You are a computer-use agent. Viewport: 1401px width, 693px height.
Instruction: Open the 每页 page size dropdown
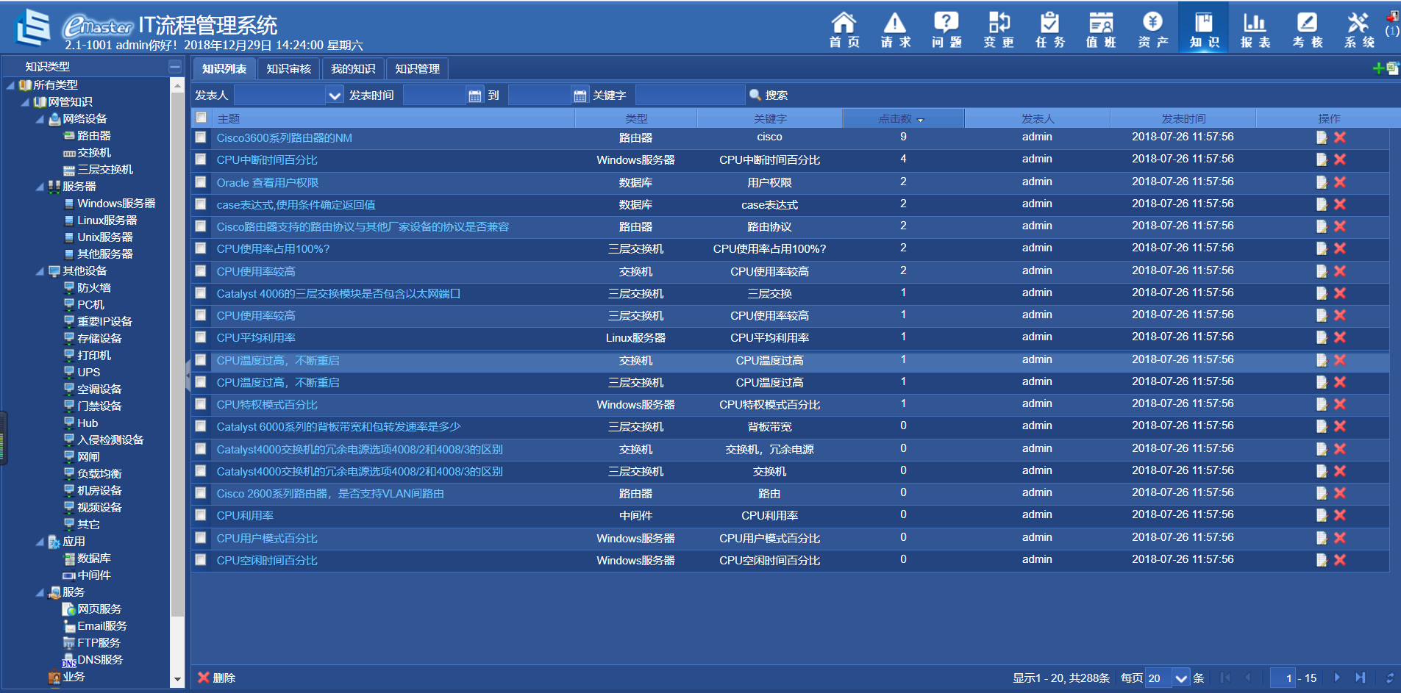pos(1181,678)
